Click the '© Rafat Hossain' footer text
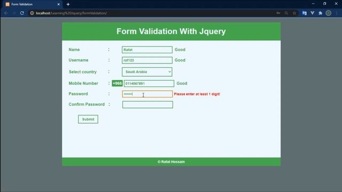Image resolution: width=342 pixels, height=192 pixels. tap(171, 162)
